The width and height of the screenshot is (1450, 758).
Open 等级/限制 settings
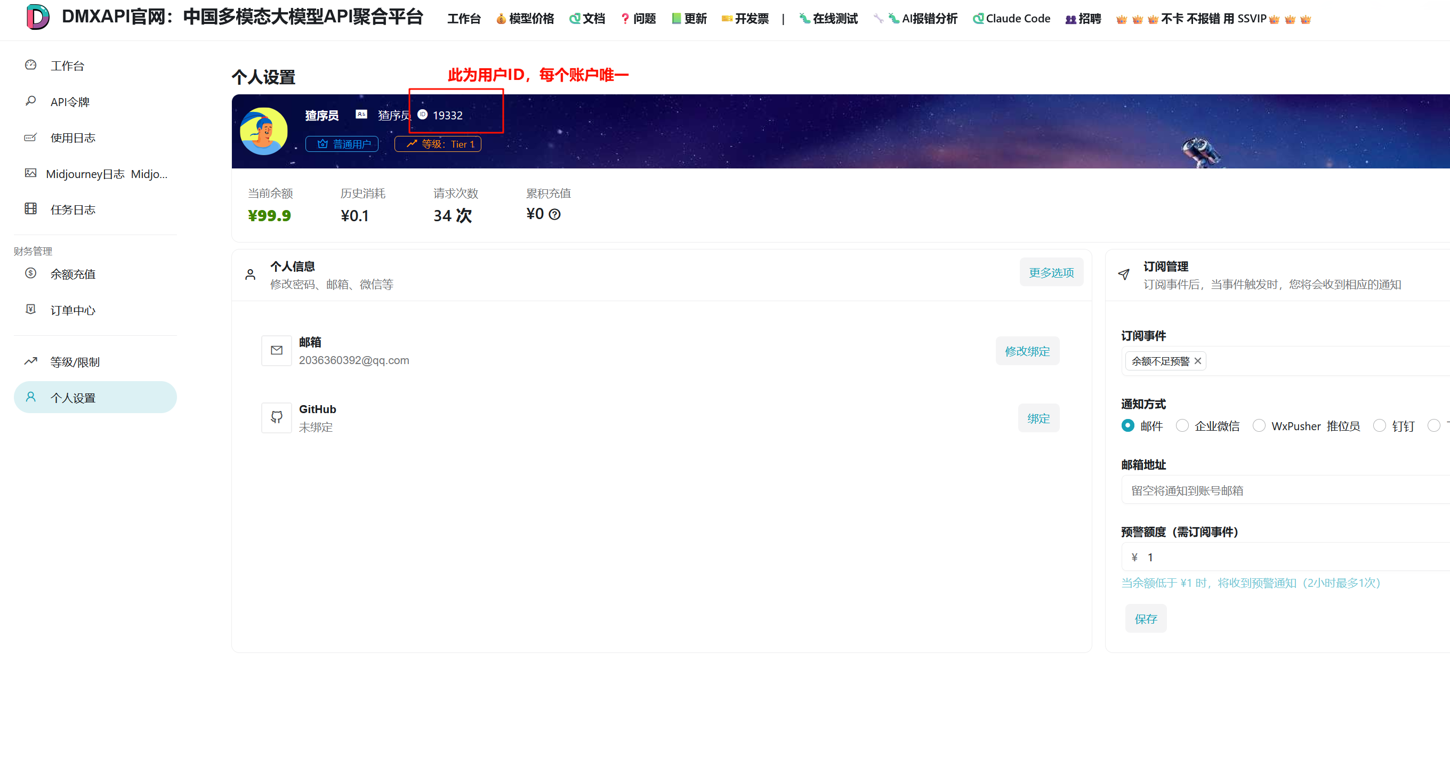pos(74,362)
